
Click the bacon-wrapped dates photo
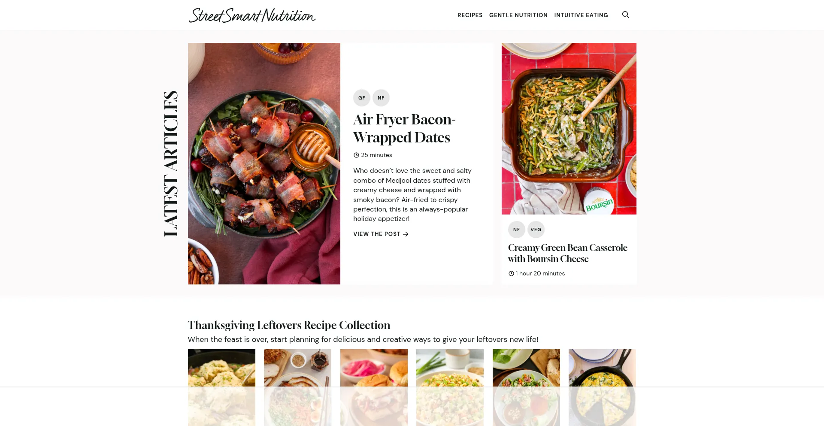[264, 163]
